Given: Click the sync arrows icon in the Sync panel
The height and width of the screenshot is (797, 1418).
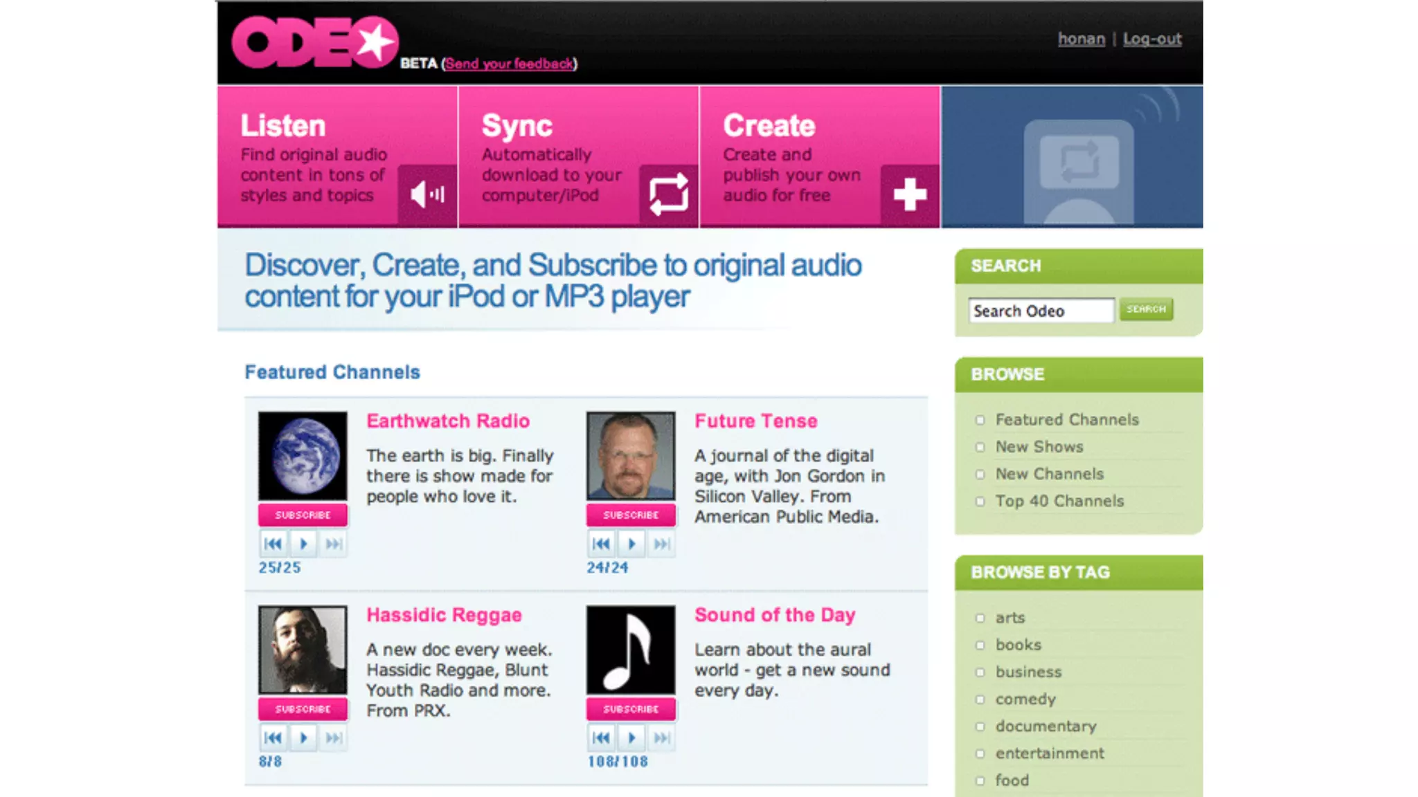Looking at the screenshot, I should [668, 194].
